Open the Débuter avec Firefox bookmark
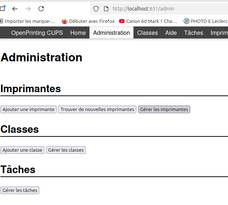Image resolution: width=228 pixels, height=205 pixels. point(88,21)
